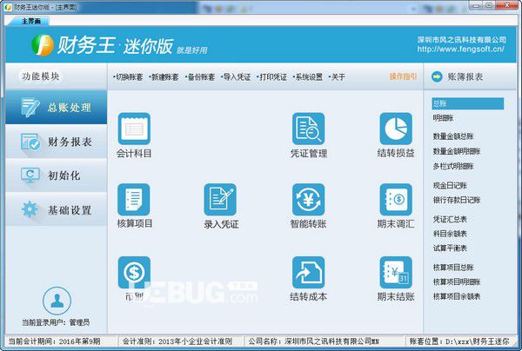Select 数量金额明细账 in the report list
522x351 pixels.
tap(457, 151)
